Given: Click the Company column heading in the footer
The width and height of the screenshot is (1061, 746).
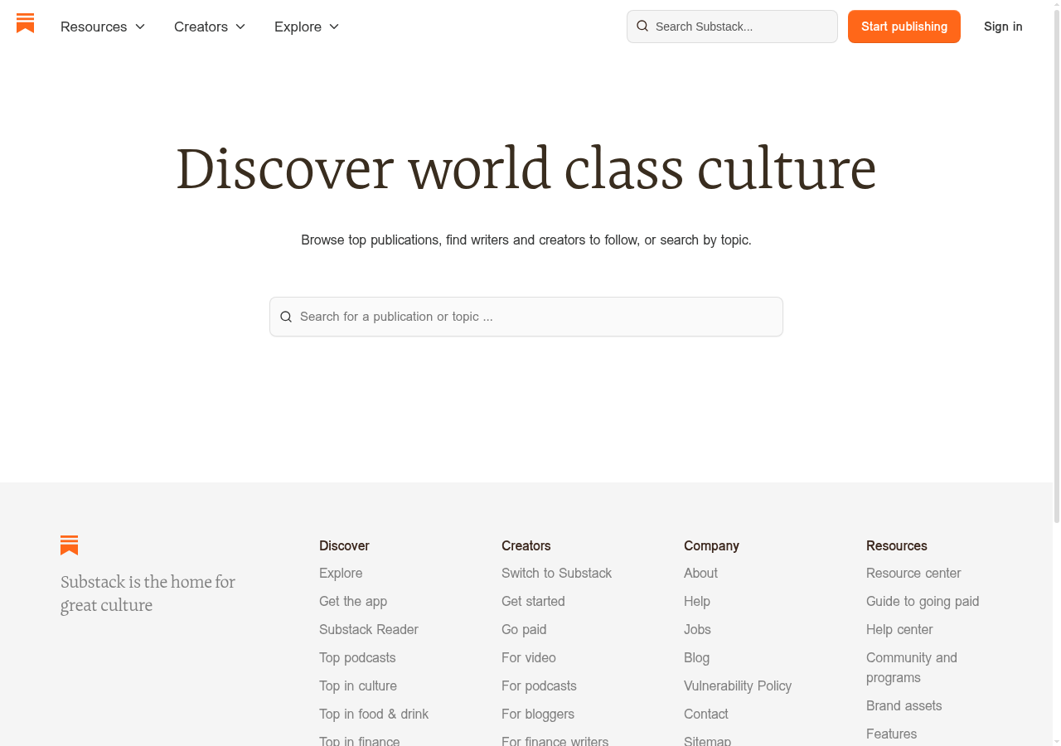Looking at the screenshot, I should click(711, 545).
